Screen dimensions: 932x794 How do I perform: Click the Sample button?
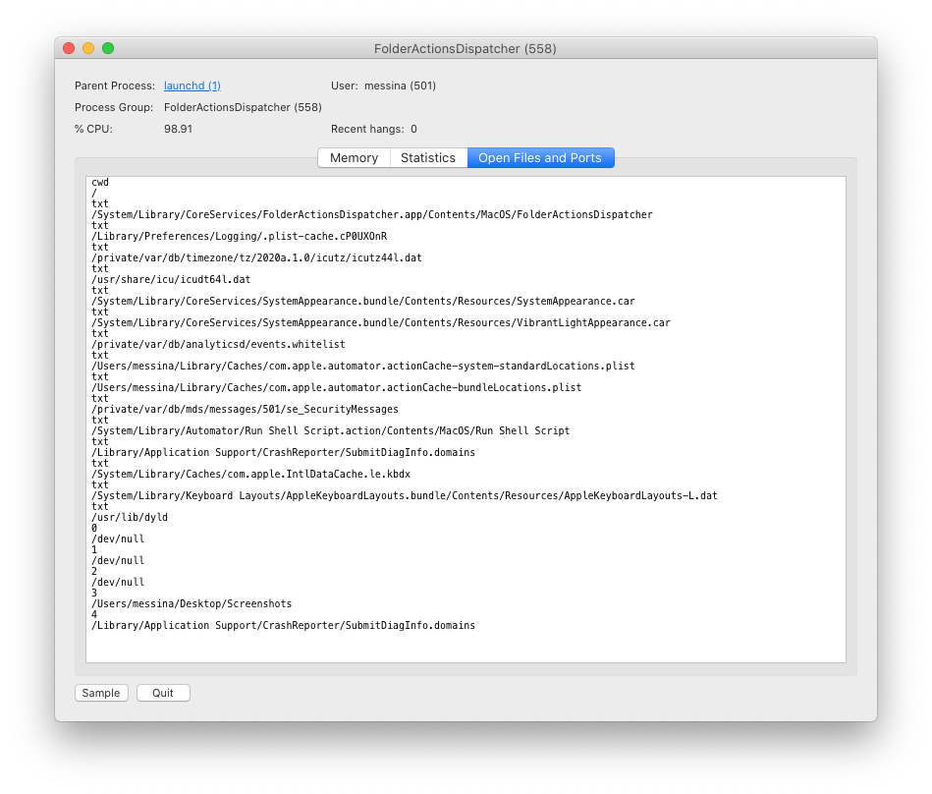101,693
